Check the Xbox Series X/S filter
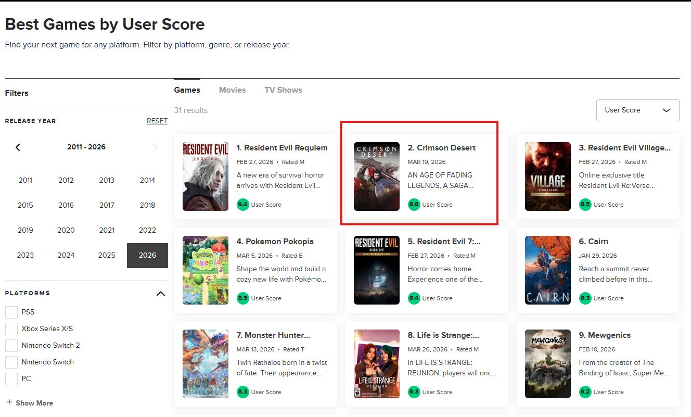This screenshot has width=691, height=417. pos(11,328)
